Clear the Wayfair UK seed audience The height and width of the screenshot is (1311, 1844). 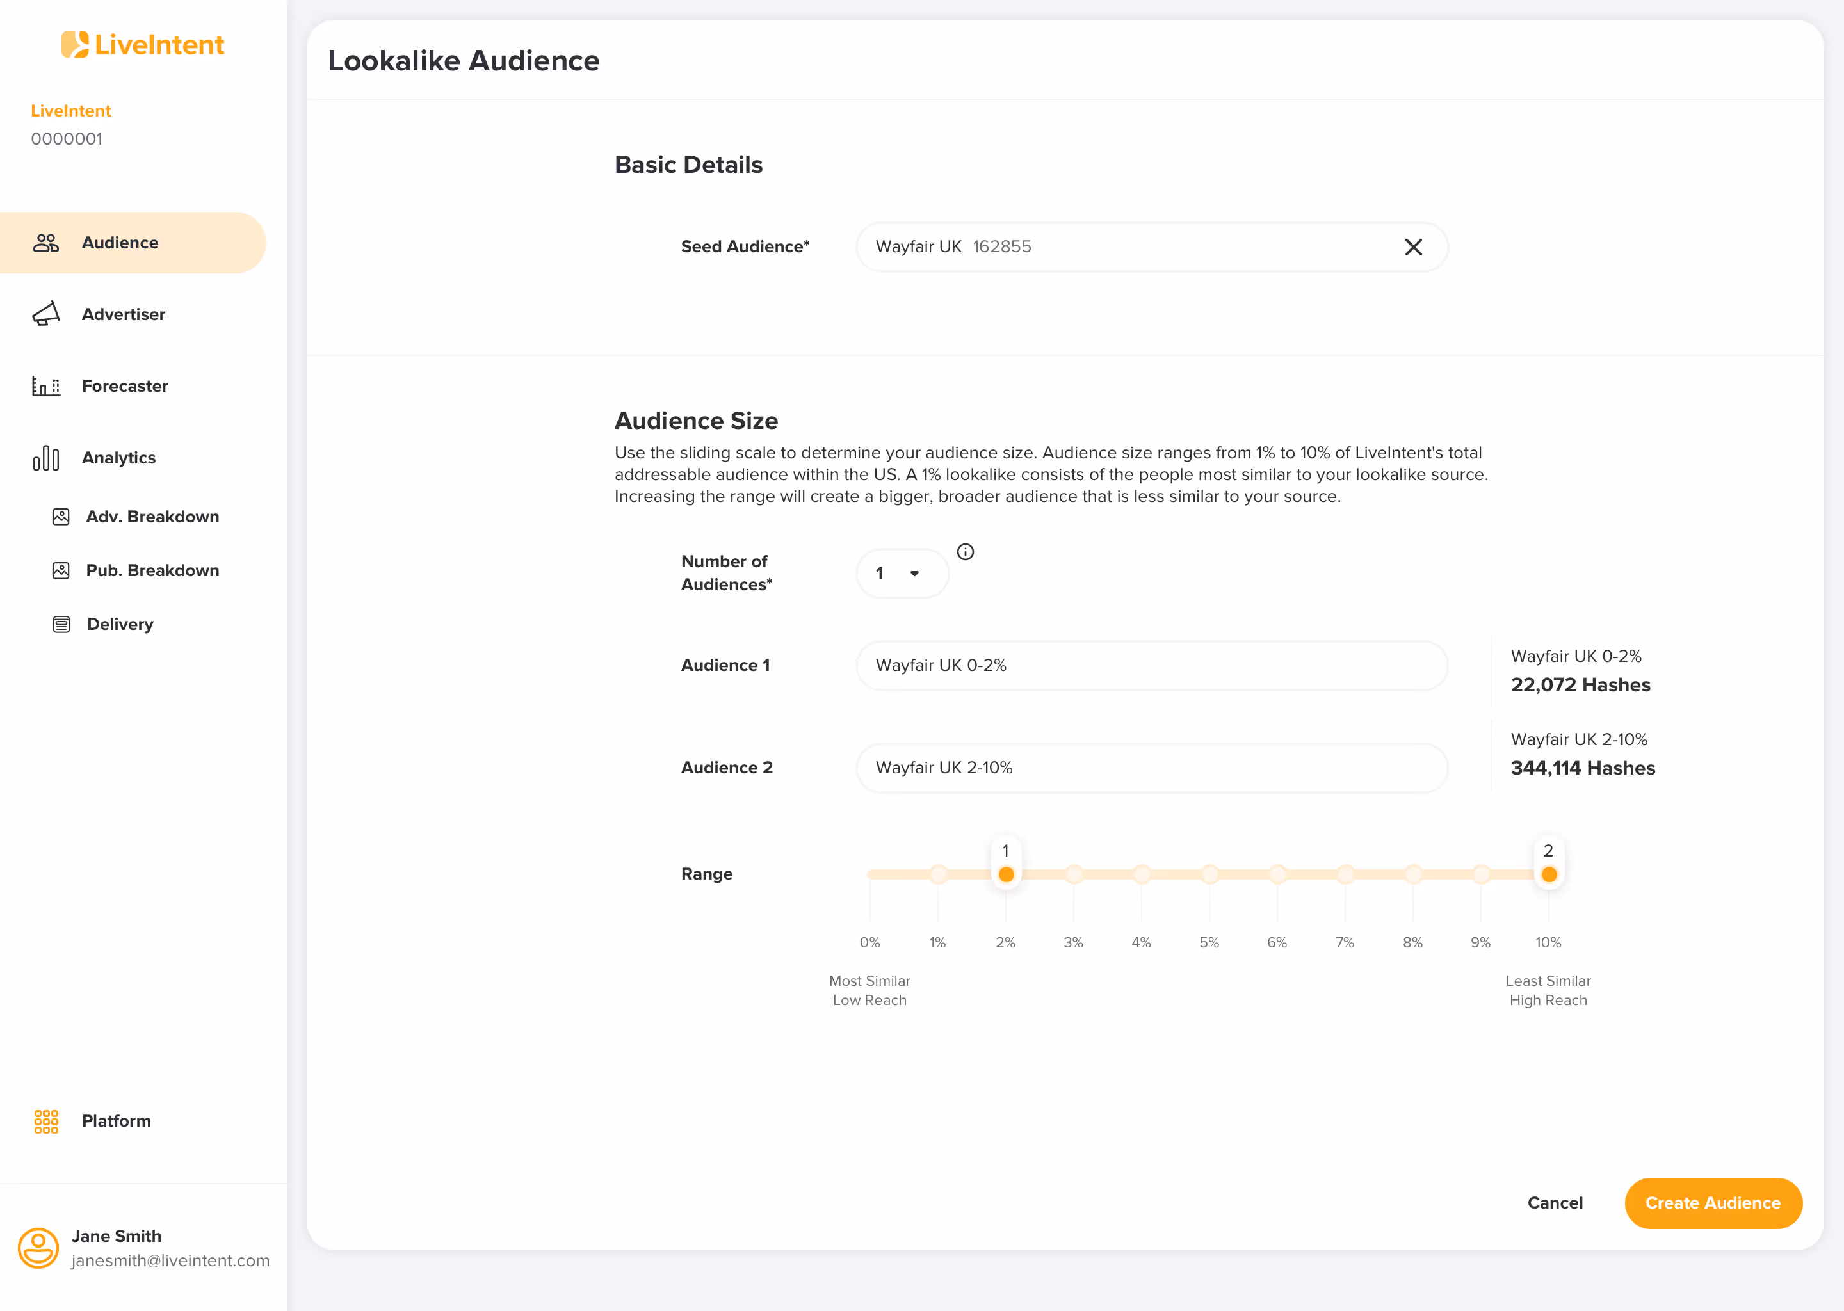tap(1414, 247)
